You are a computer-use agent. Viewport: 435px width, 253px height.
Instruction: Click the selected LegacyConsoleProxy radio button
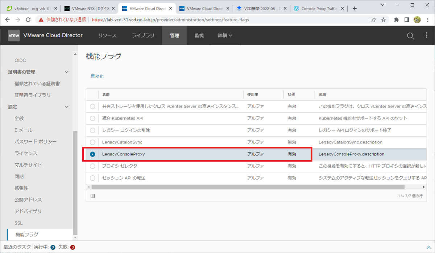pyautogui.click(x=92, y=154)
